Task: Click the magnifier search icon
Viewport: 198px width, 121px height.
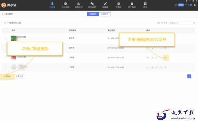Action: pos(194,23)
